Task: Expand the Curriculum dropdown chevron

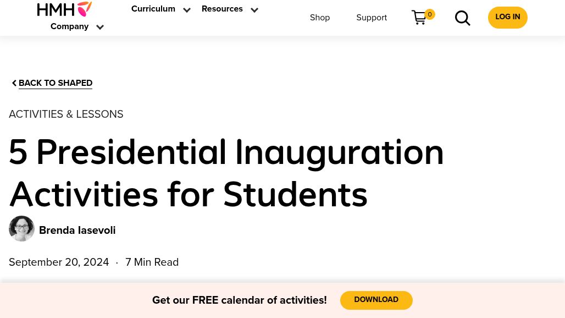Action: click(187, 10)
